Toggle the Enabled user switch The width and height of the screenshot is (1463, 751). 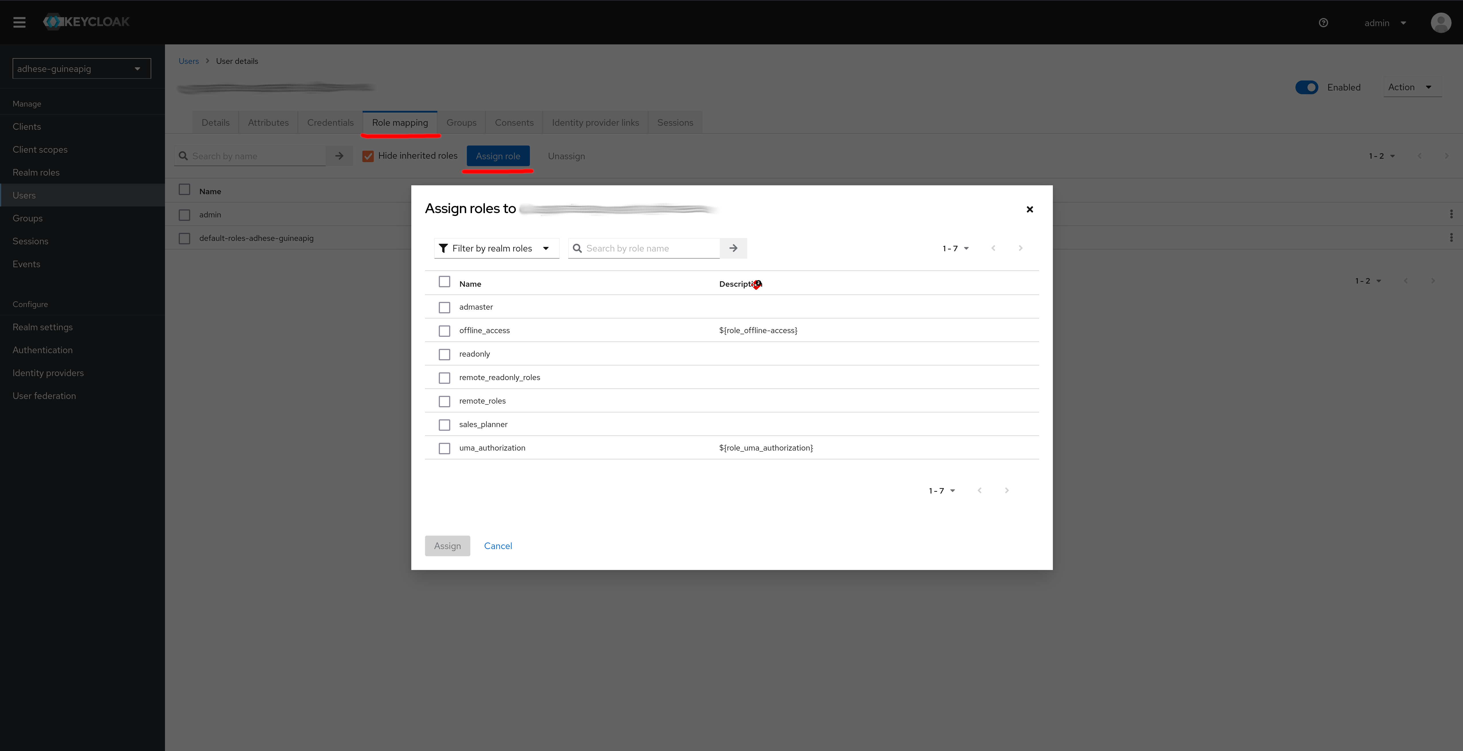pos(1307,87)
